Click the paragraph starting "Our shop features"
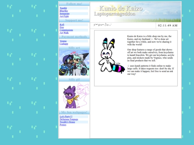 151,55
